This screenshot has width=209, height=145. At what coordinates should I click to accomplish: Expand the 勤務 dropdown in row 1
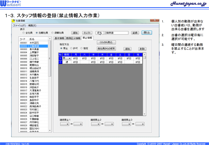[69, 58]
